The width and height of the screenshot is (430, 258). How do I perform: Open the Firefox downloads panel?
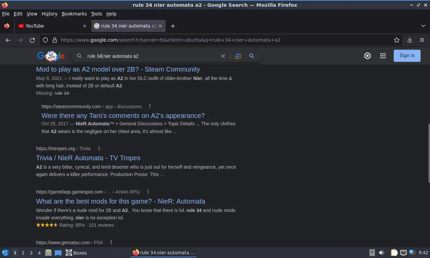410,40
